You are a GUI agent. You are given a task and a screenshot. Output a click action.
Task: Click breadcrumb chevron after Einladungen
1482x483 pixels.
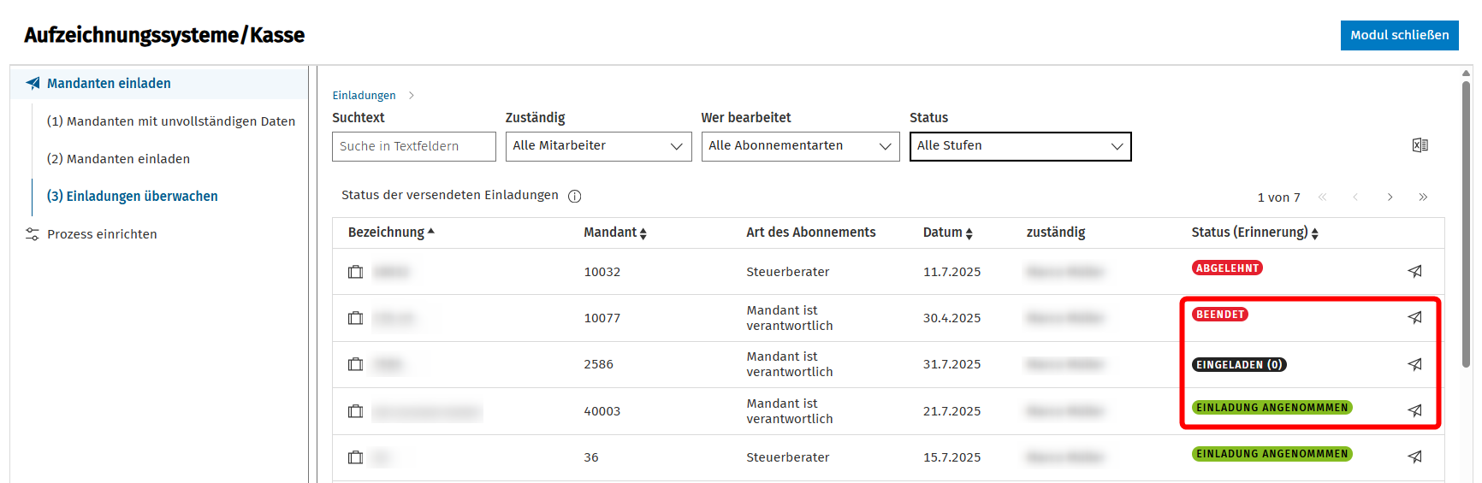pyautogui.click(x=412, y=96)
